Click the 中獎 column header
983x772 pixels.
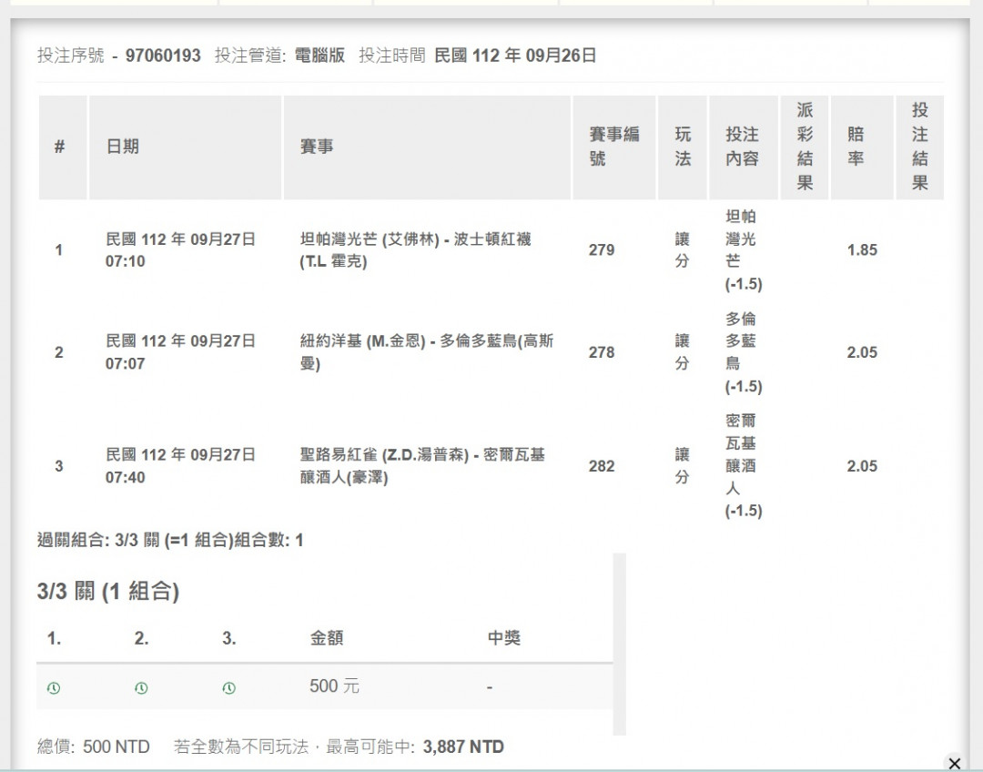(x=504, y=638)
